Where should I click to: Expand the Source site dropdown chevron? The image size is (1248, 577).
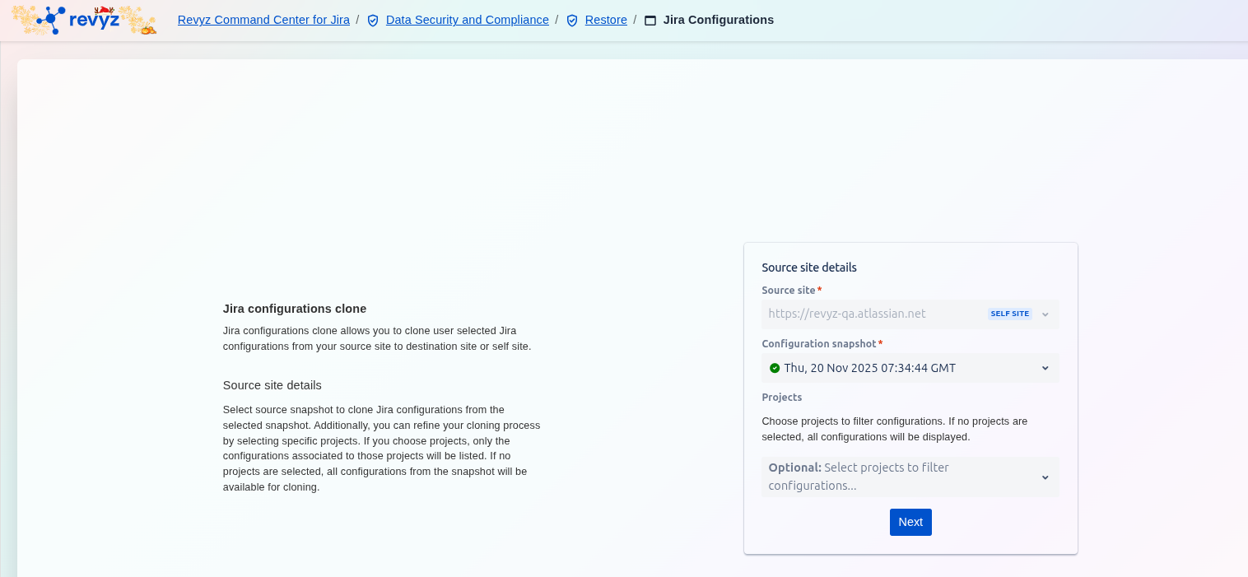[x=1045, y=314]
